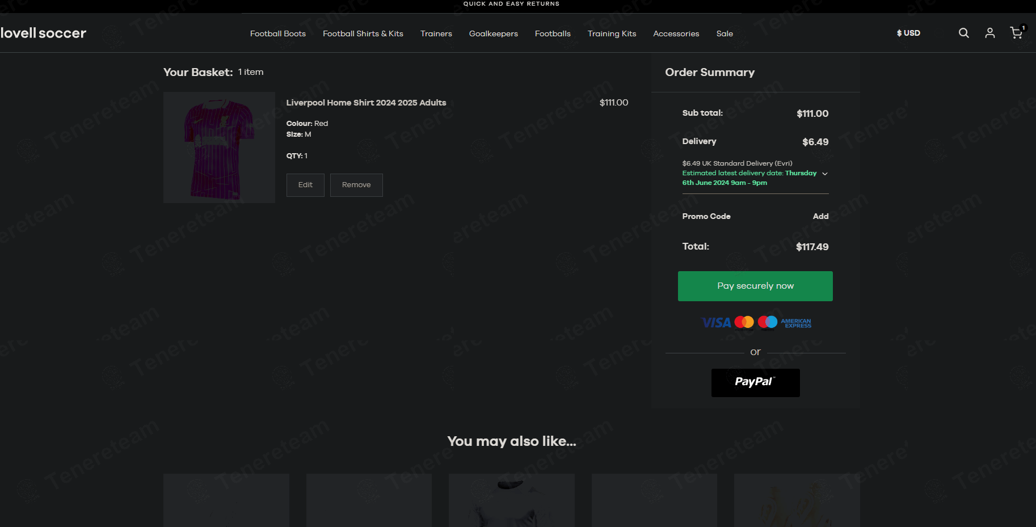
Task: Click the Visa card logo
Action: pyautogui.click(x=716, y=322)
